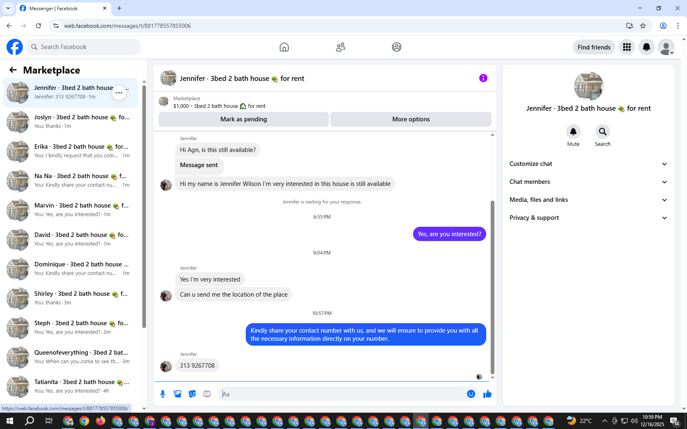The width and height of the screenshot is (687, 429).
Task: Click the install app icon in address bar
Action: [629, 26]
